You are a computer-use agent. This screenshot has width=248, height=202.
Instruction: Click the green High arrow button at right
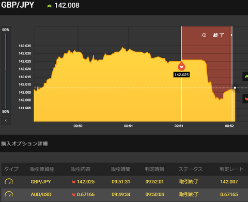pyautogui.click(x=245, y=77)
